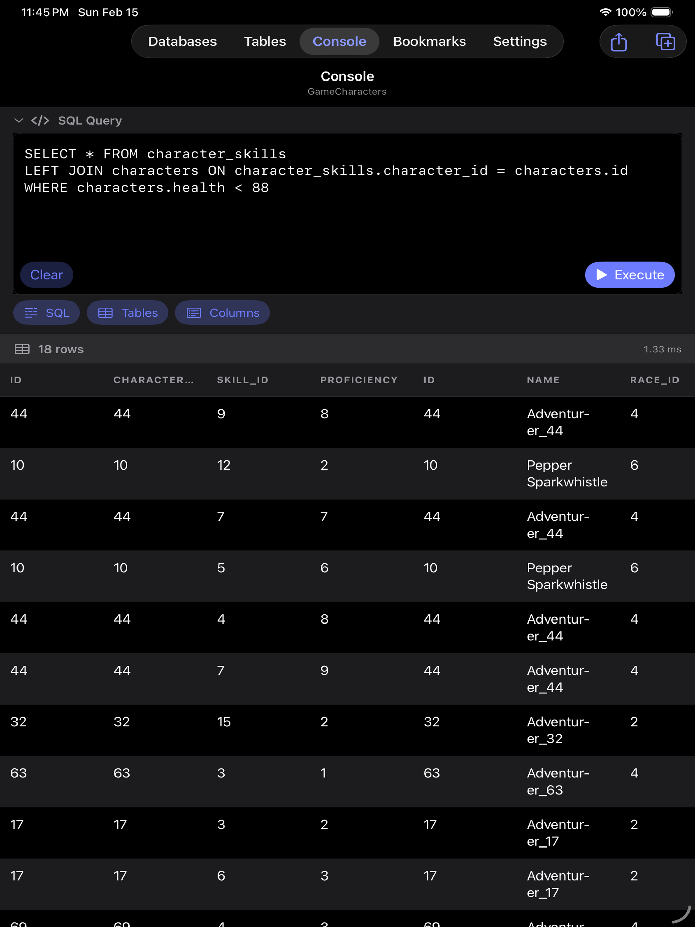Tap race_id value 2 in row 32
Viewport: 695px width, 927px height.
click(x=634, y=722)
